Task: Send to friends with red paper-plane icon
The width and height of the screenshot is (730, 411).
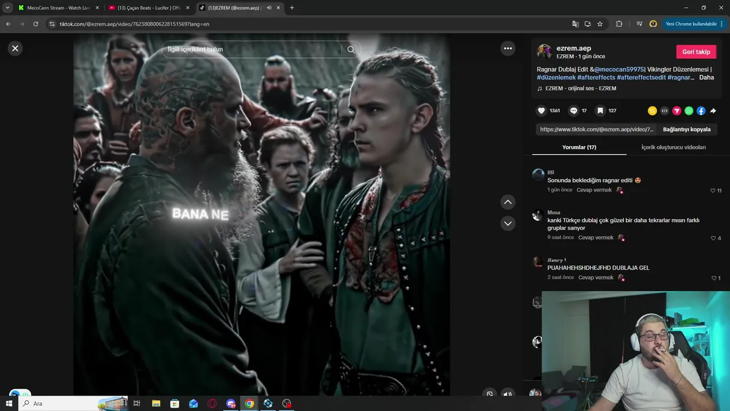Action: click(676, 111)
